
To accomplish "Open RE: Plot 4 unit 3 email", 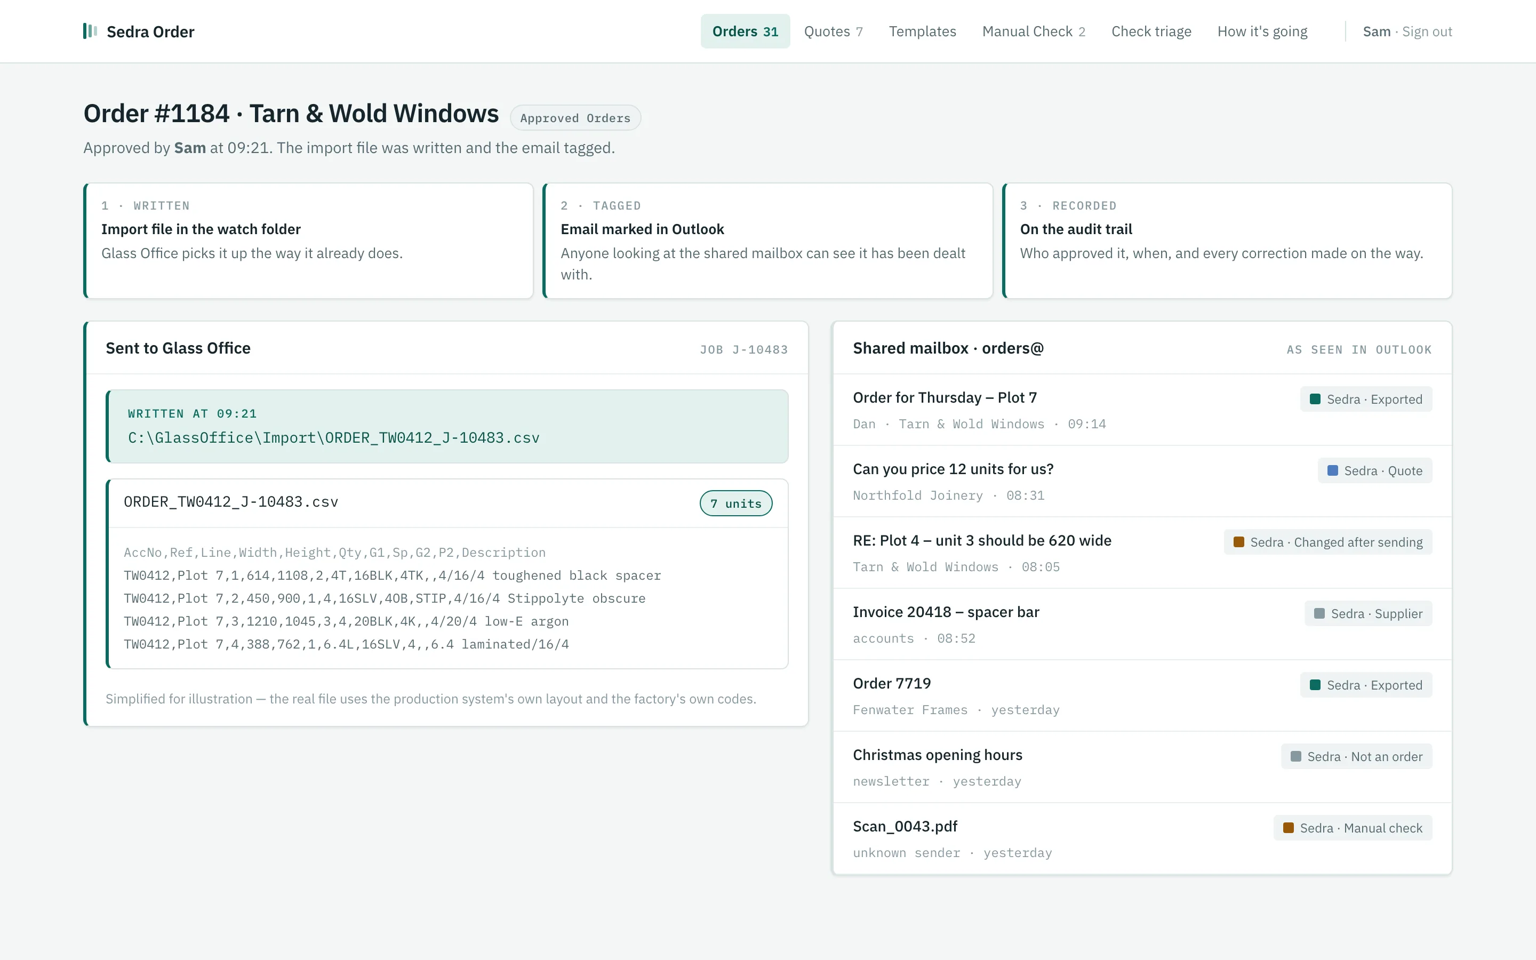I will [x=1142, y=553].
